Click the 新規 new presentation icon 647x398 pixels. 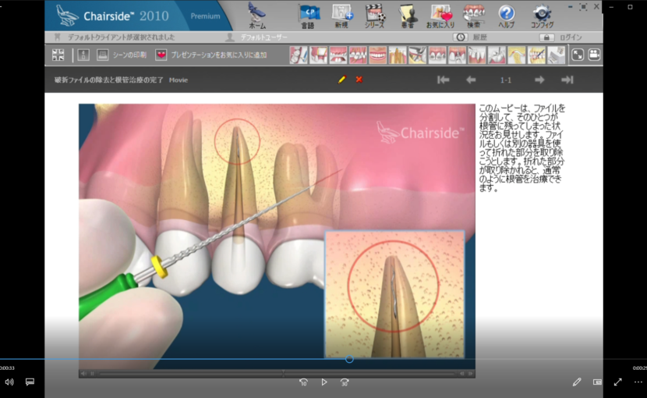click(341, 16)
